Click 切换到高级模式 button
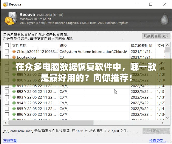This screenshot has height=144, width=172. coord(156,36)
